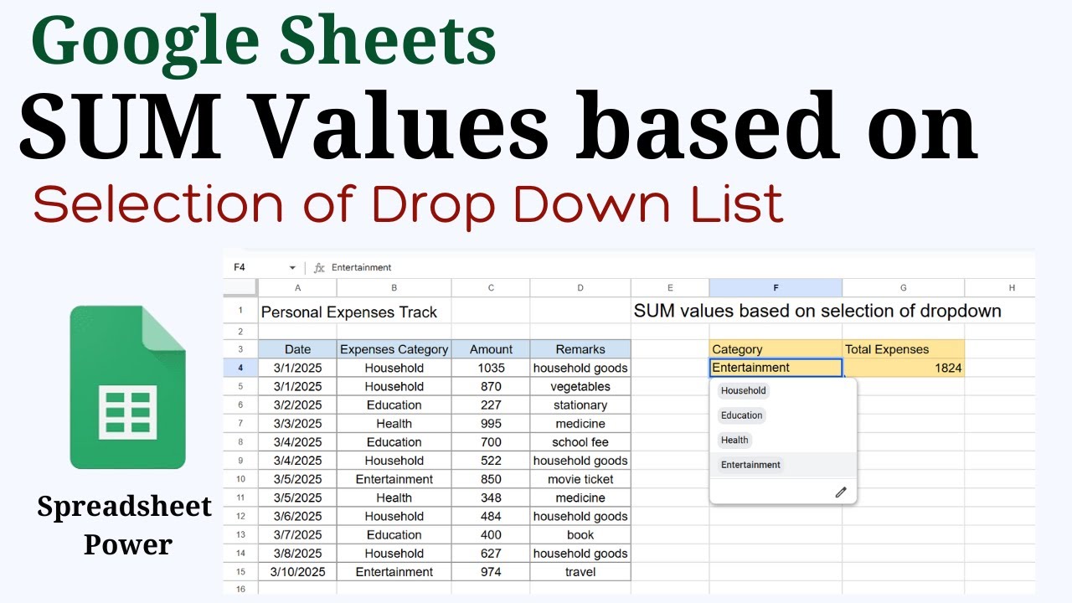The width and height of the screenshot is (1072, 603).
Task: Click date cell 3/3/2025
Action: pos(297,423)
